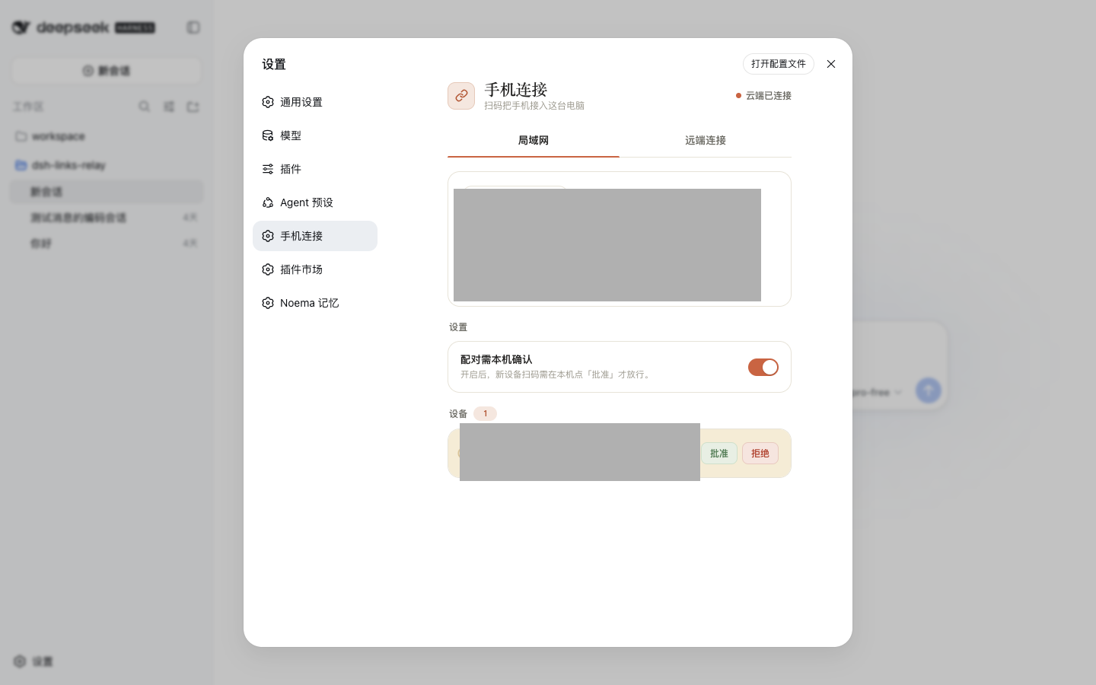Collapse the sidebar via panel icon in main window
Screen dimensions: 1096x685
[x=193, y=27]
